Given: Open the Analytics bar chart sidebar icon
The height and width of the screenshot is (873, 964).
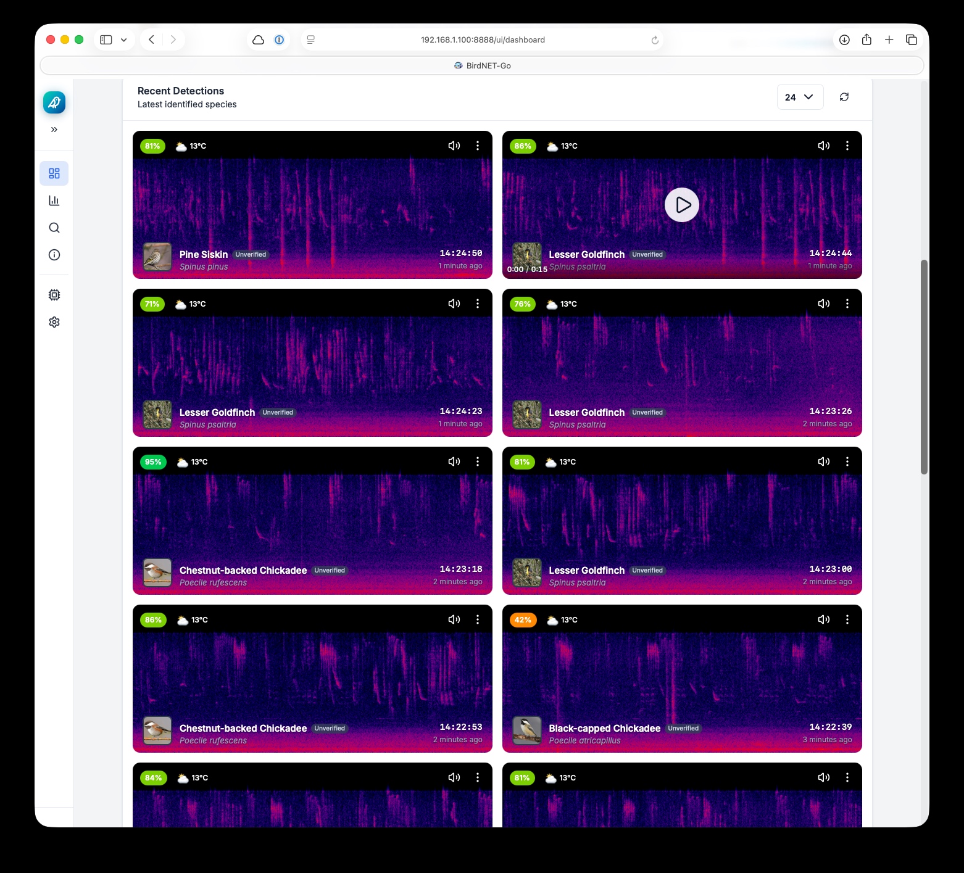Looking at the screenshot, I should (54, 201).
